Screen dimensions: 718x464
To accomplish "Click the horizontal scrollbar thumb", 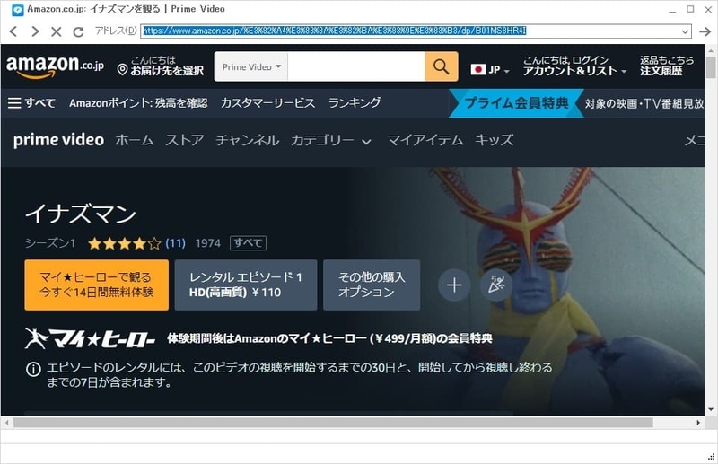I will click(x=333, y=423).
